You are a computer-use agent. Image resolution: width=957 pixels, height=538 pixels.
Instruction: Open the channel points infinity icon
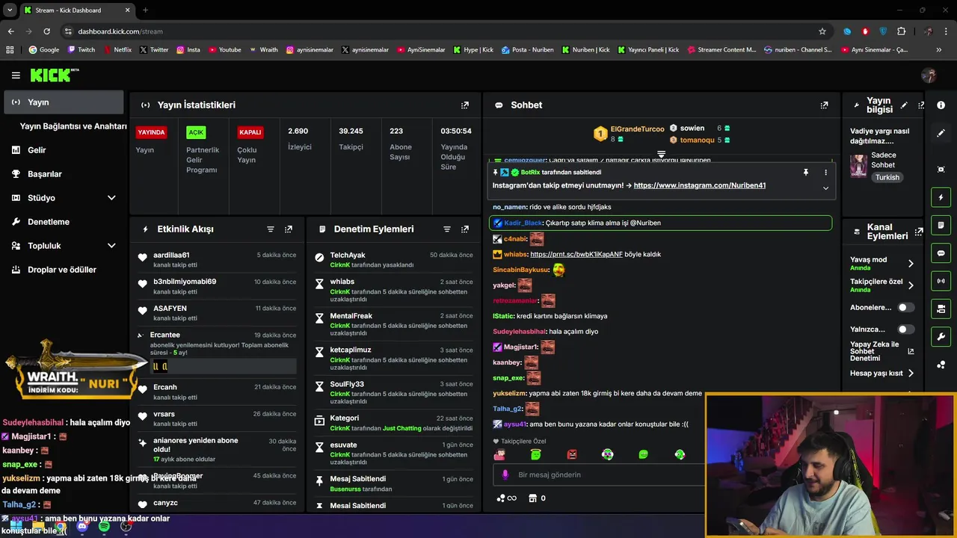tap(507, 498)
